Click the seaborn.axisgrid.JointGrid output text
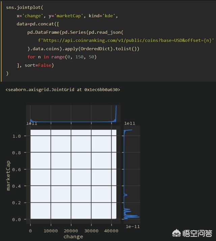The width and height of the screenshot is (216, 241). (63, 89)
